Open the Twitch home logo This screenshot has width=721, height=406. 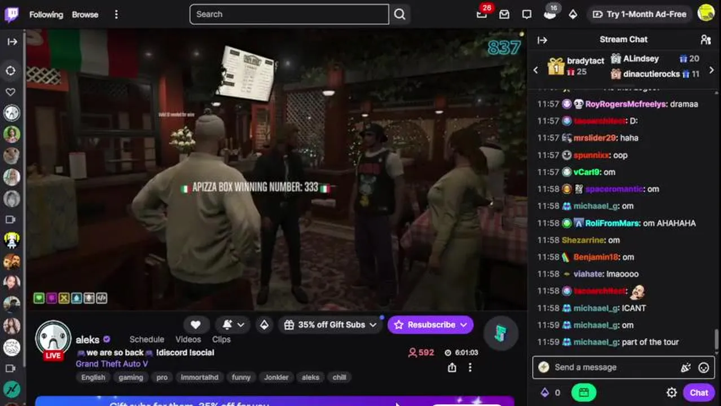pos(11,14)
